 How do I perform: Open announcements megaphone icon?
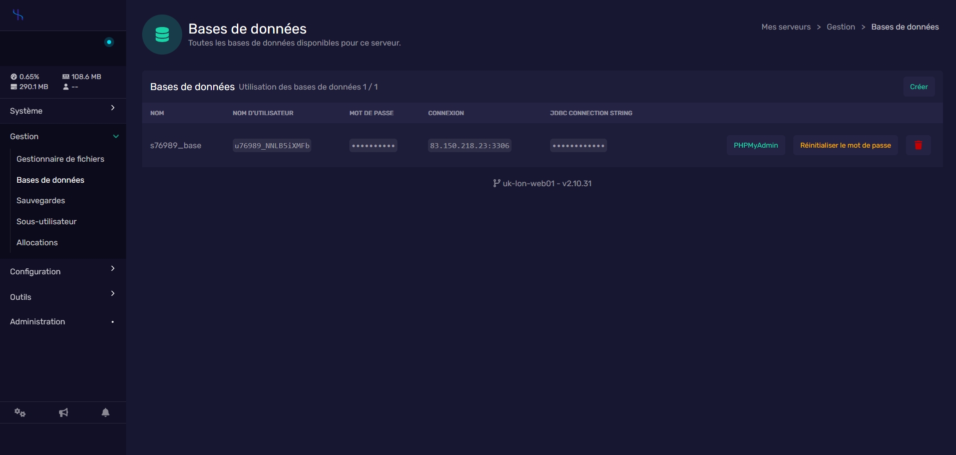[64, 412]
